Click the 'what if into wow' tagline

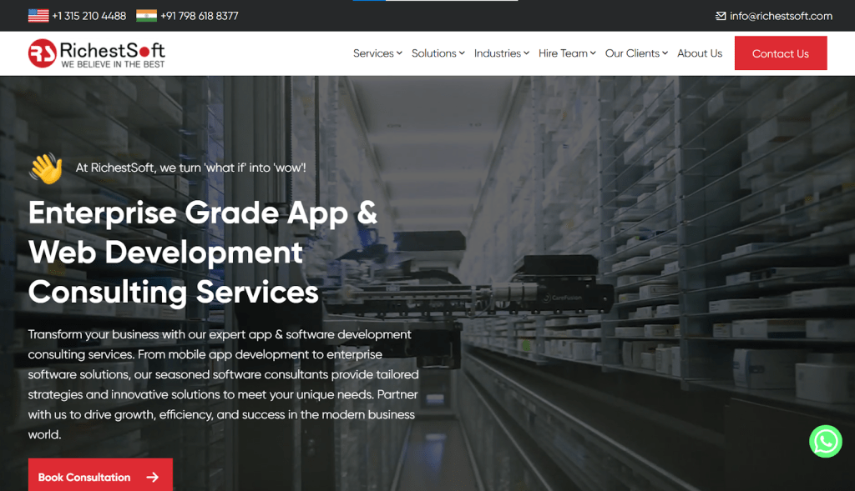(190, 168)
